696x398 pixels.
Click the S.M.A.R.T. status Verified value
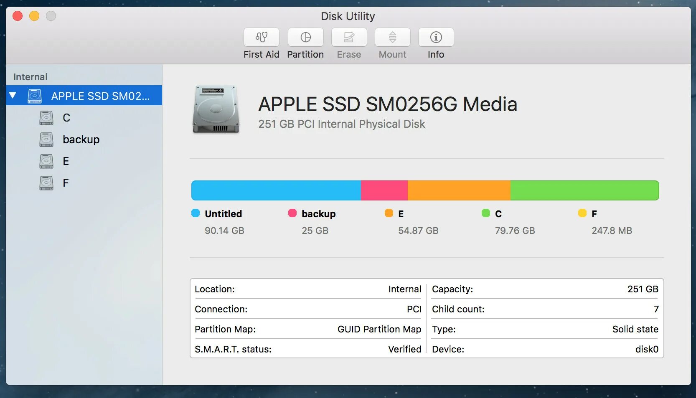(405, 349)
